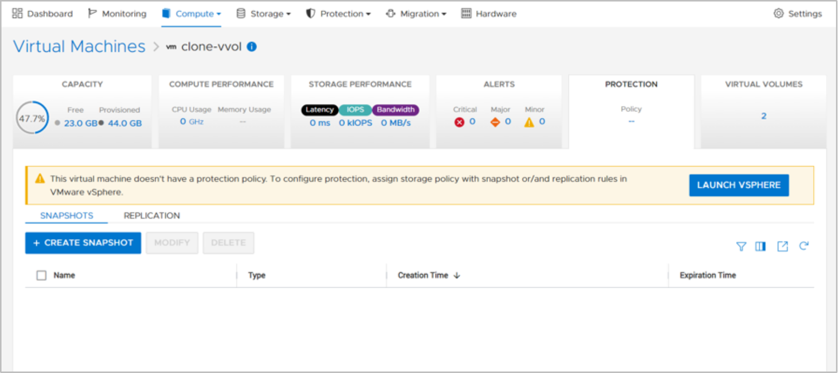The width and height of the screenshot is (838, 373).
Task: Click the MODIFY button
Action: 172,243
